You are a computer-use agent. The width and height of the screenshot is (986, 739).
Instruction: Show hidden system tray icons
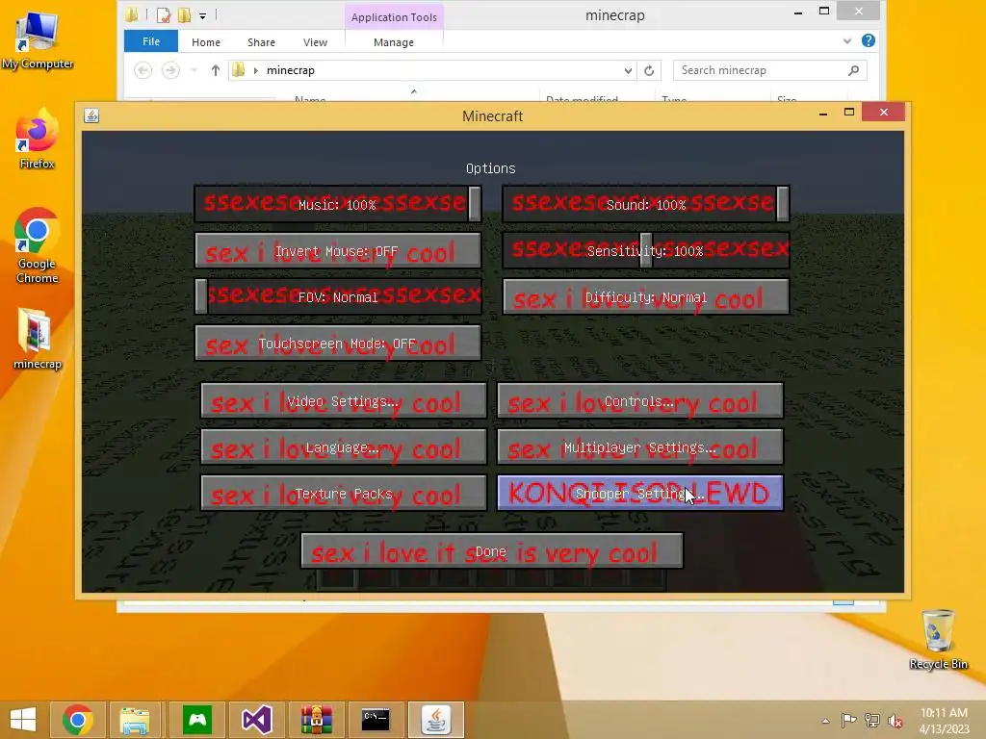click(x=825, y=721)
